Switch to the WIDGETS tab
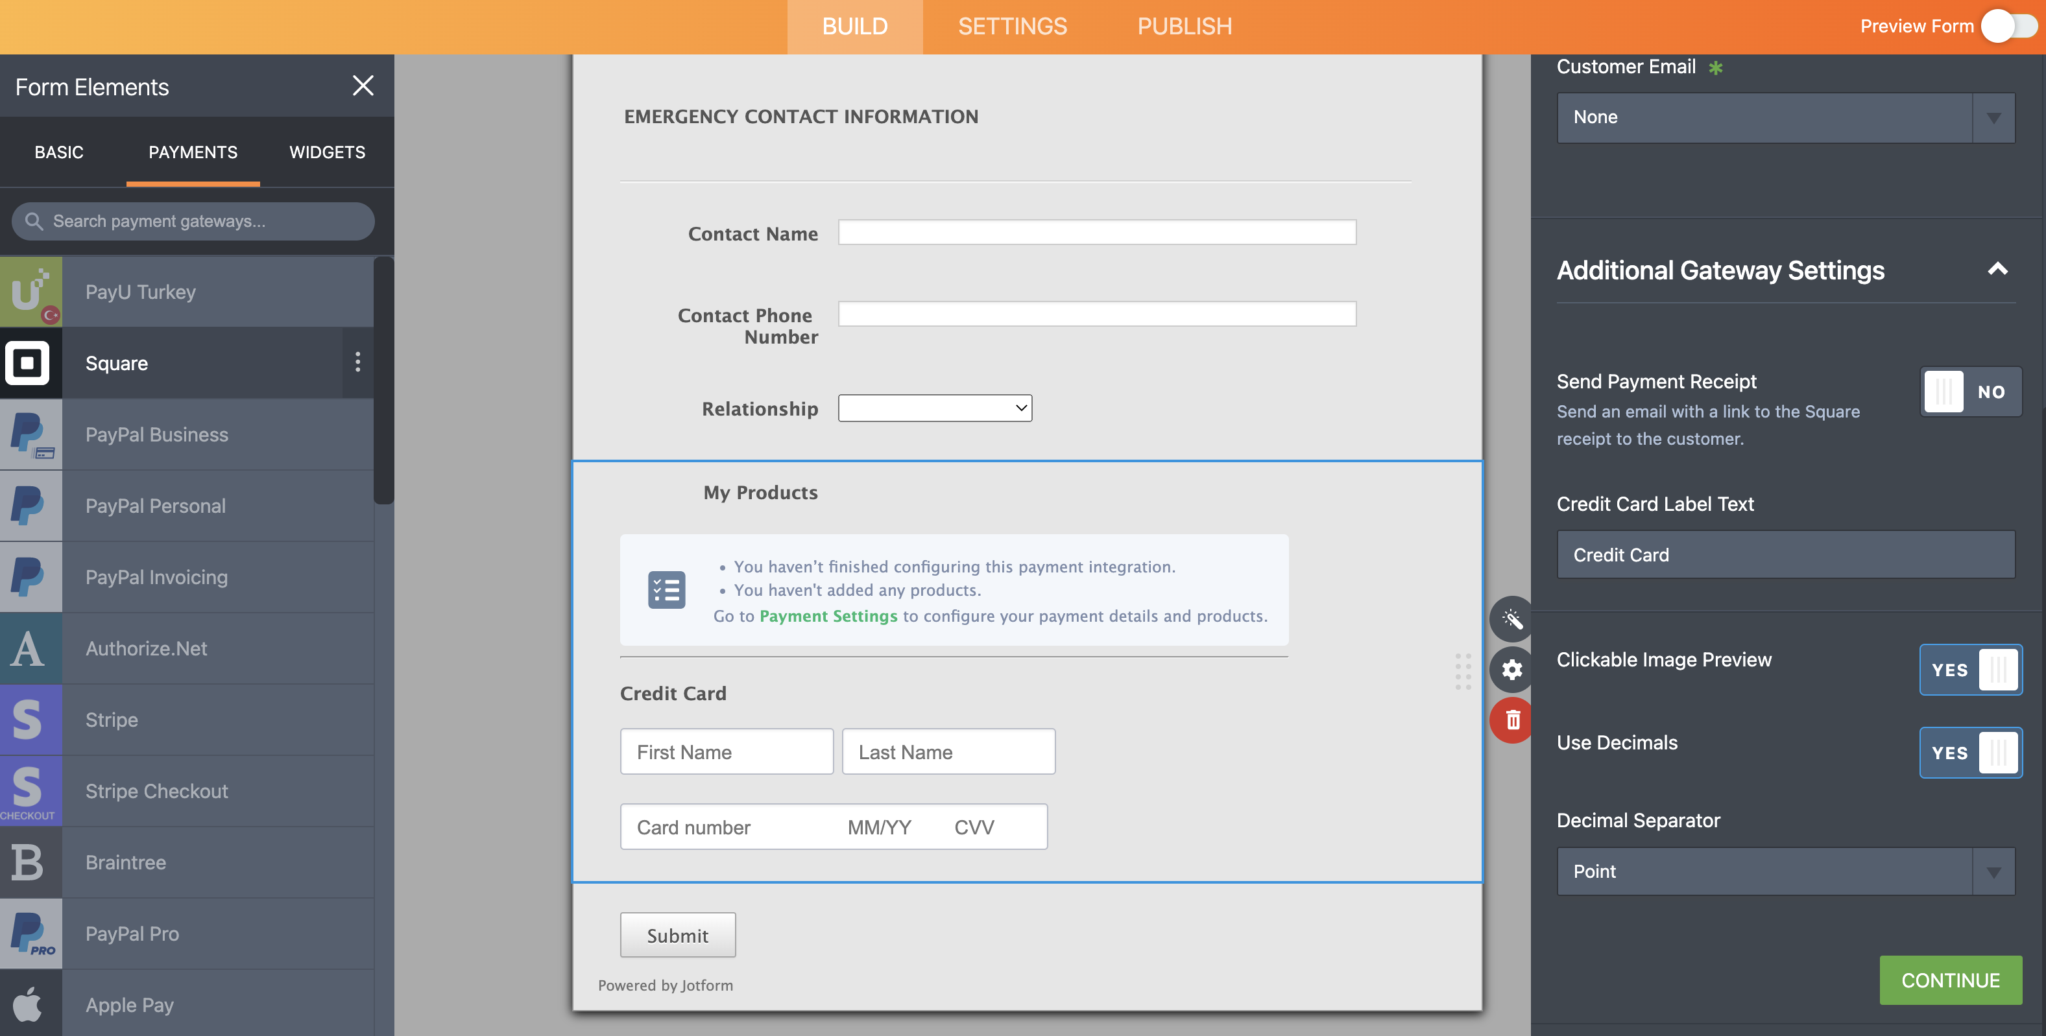Viewport: 2046px width, 1036px height. click(326, 152)
